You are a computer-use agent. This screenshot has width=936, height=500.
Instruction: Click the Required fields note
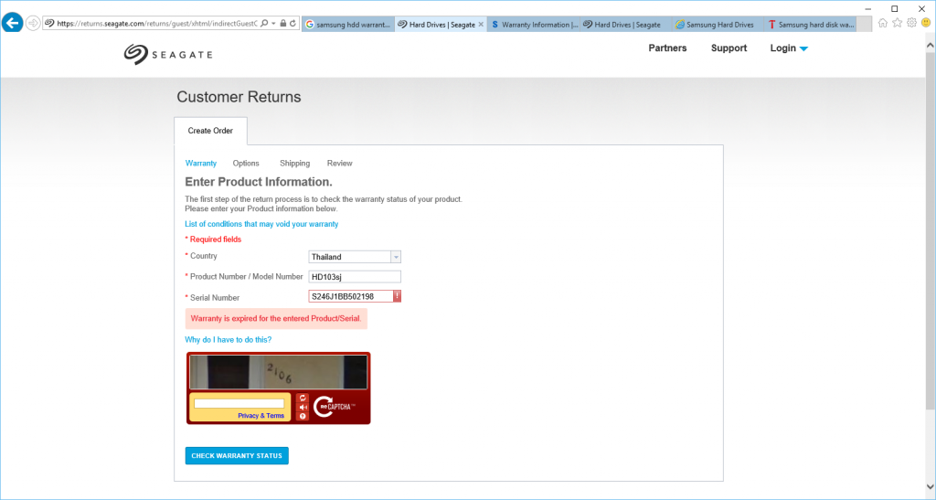[x=213, y=239]
